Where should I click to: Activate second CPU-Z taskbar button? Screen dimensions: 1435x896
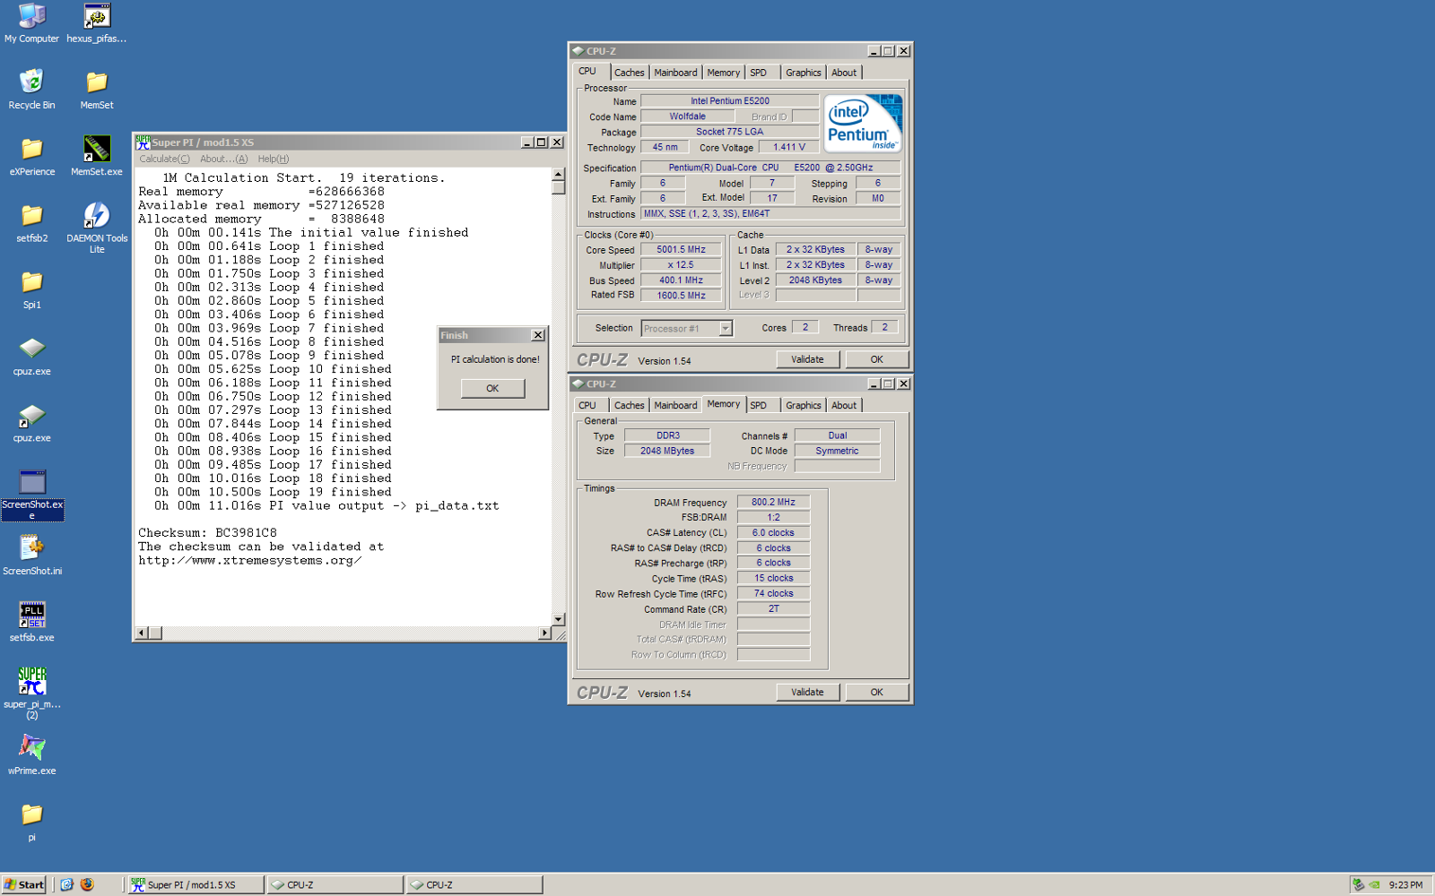474,884
